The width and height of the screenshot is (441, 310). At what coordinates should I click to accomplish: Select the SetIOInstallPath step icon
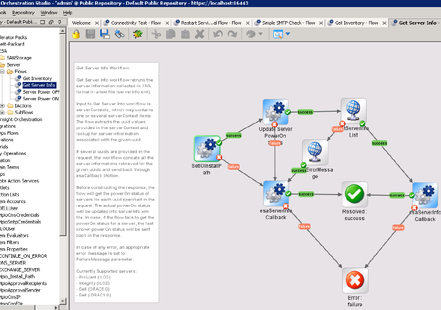tap(207, 148)
